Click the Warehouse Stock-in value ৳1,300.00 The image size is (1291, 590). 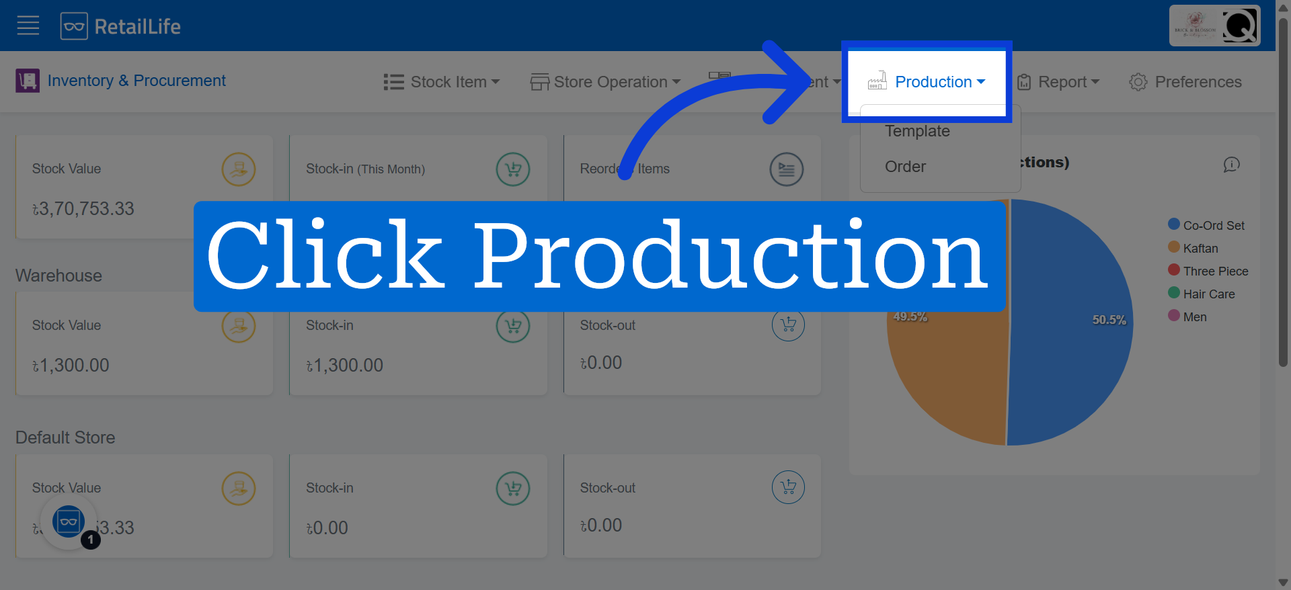click(344, 366)
